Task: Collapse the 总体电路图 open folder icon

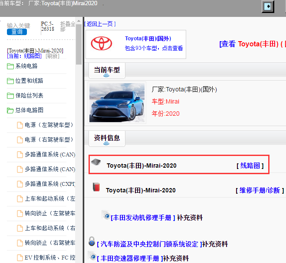Action: (x=10, y=110)
